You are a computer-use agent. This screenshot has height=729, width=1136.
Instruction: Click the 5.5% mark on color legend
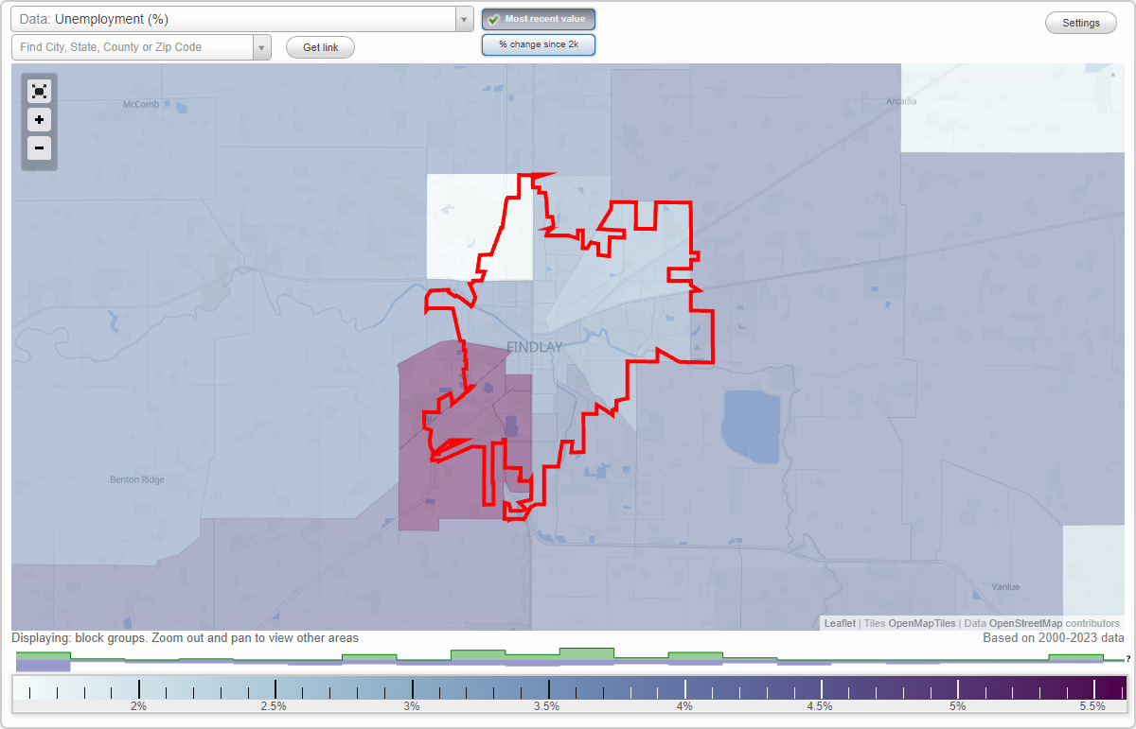pyautogui.click(x=1092, y=706)
